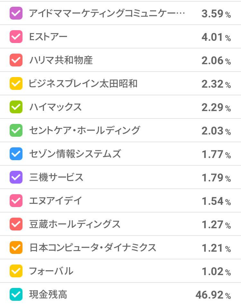Disable the 豆蔵ホールディングス checkbox
241x304 pixels.
[16, 224]
